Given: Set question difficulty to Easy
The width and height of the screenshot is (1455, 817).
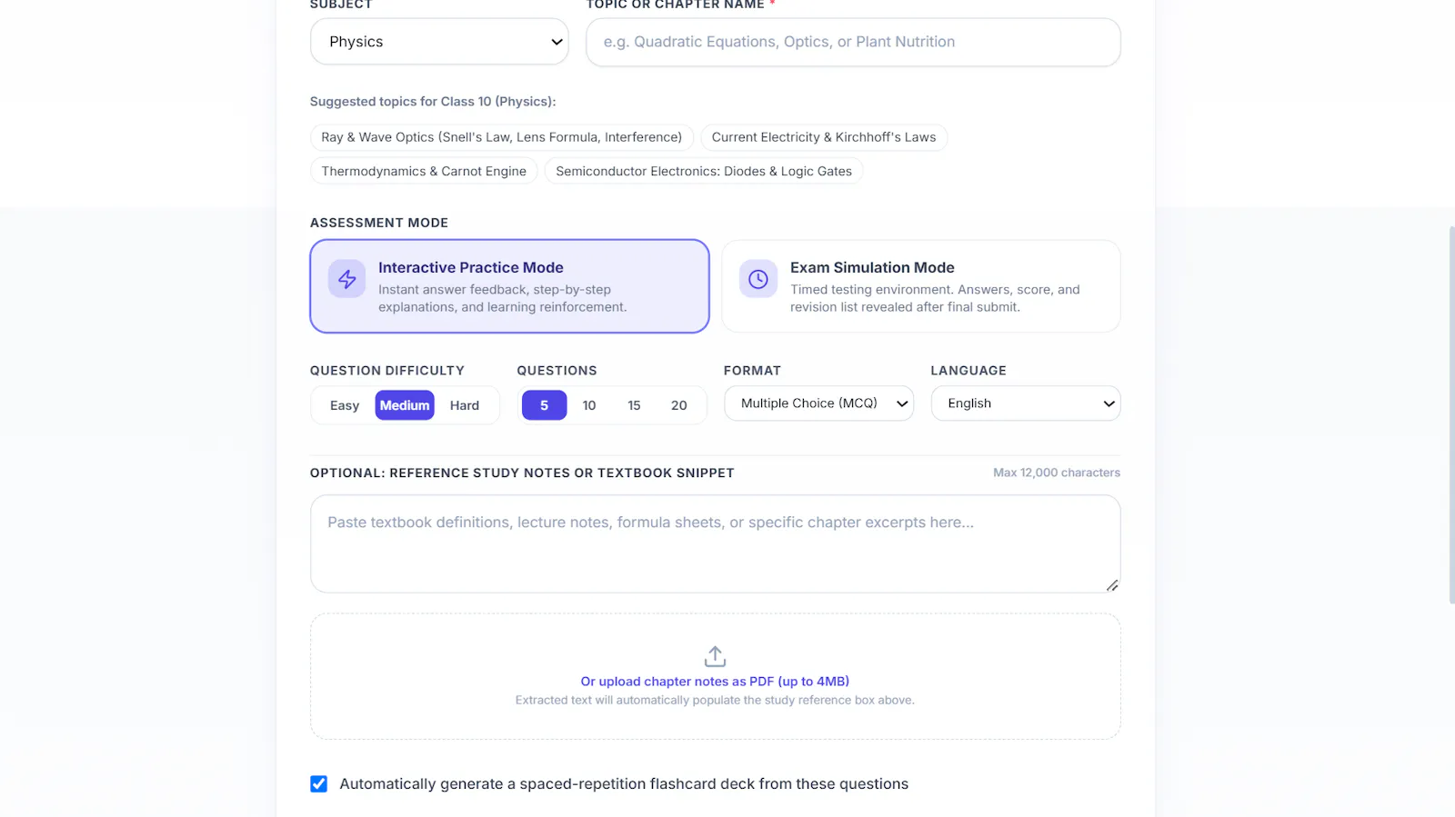Looking at the screenshot, I should 345,405.
